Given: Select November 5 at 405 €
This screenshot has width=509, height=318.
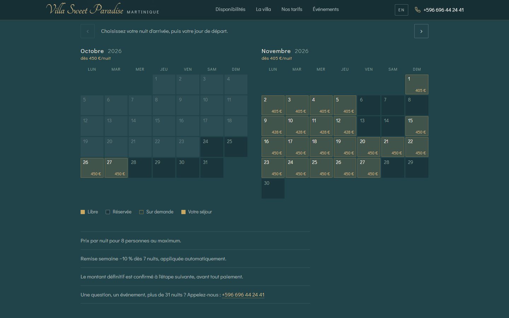Looking at the screenshot, I should pyautogui.click(x=345, y=105).
